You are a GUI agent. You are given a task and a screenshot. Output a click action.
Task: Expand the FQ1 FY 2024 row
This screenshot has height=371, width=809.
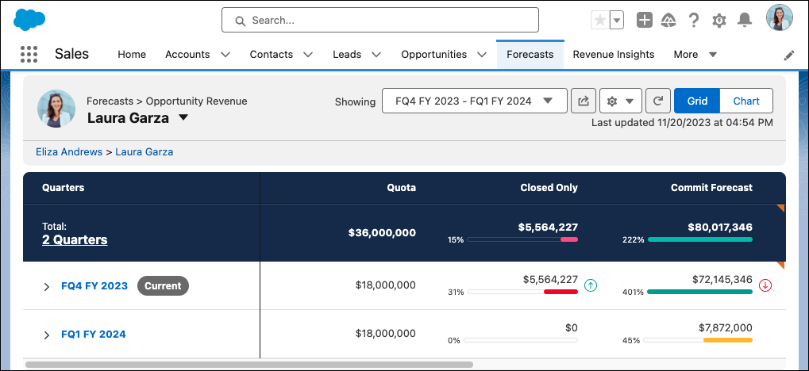click(46, 335)
